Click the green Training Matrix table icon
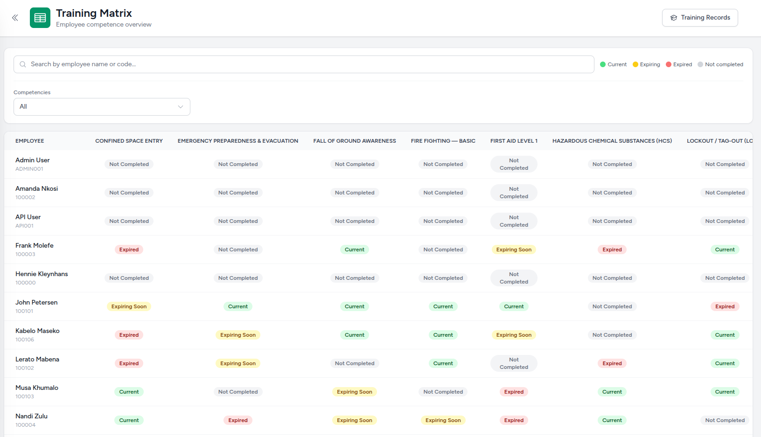Image resolution: width=761 pixels, height=437 pixels. (40, 18)
